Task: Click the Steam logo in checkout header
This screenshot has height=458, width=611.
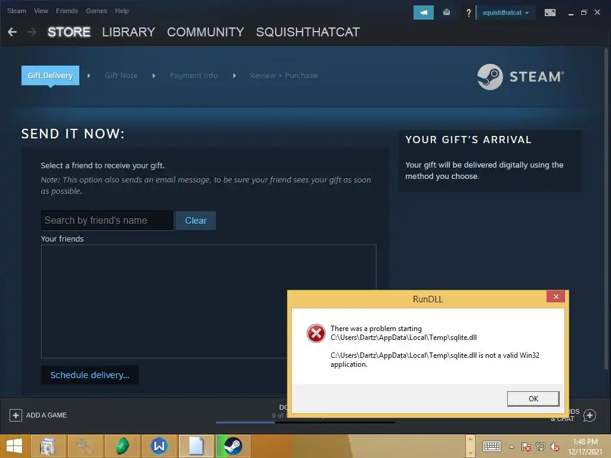Action: 520,77
